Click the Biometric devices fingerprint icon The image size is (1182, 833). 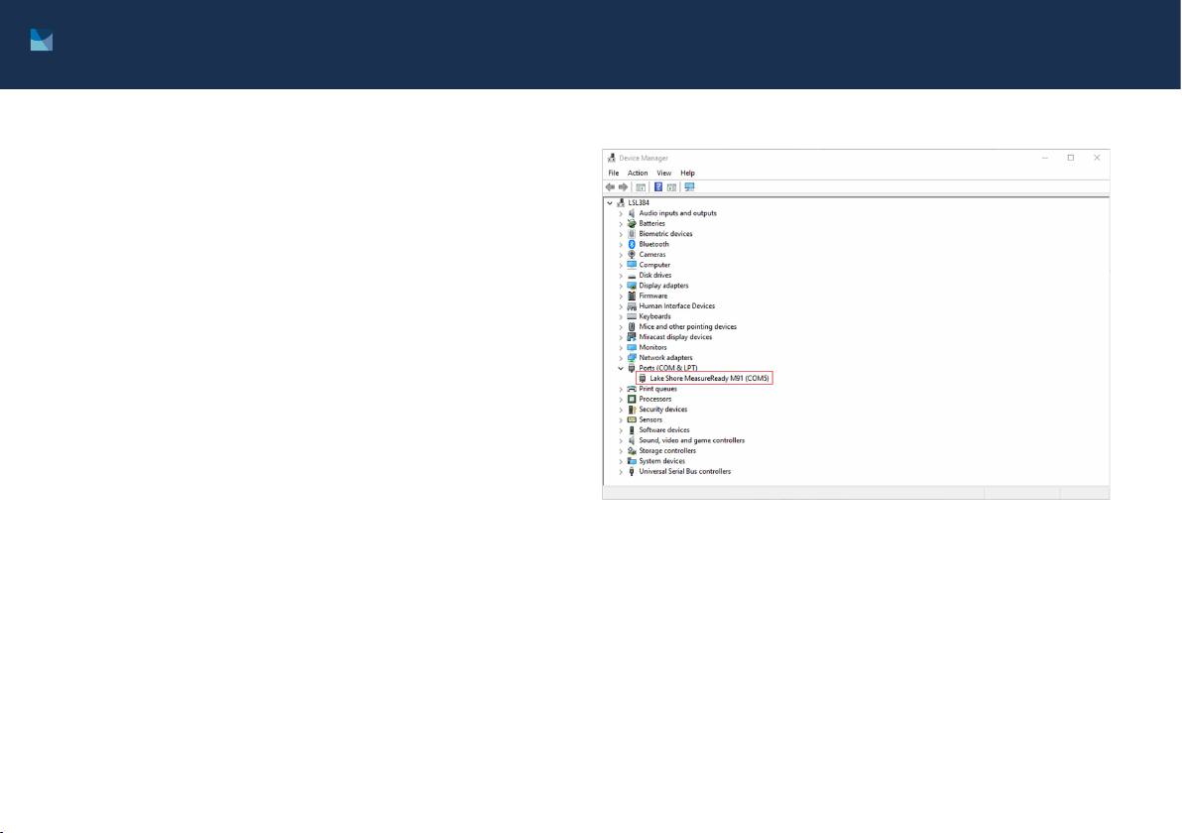(x=632, y=234)
